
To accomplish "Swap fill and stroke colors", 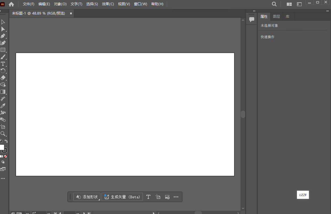I will [x=6, y=141].
